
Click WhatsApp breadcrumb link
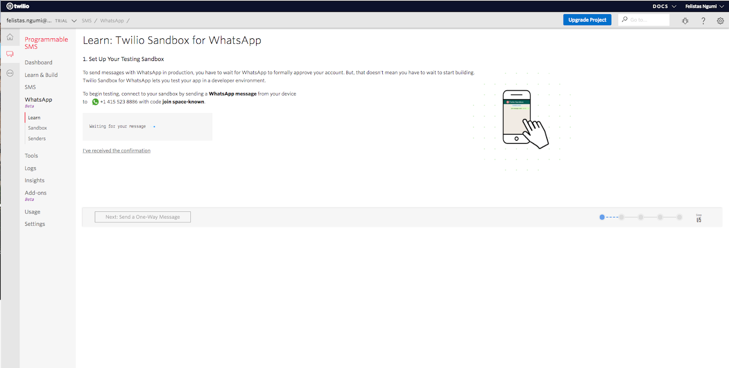point(112,21)
